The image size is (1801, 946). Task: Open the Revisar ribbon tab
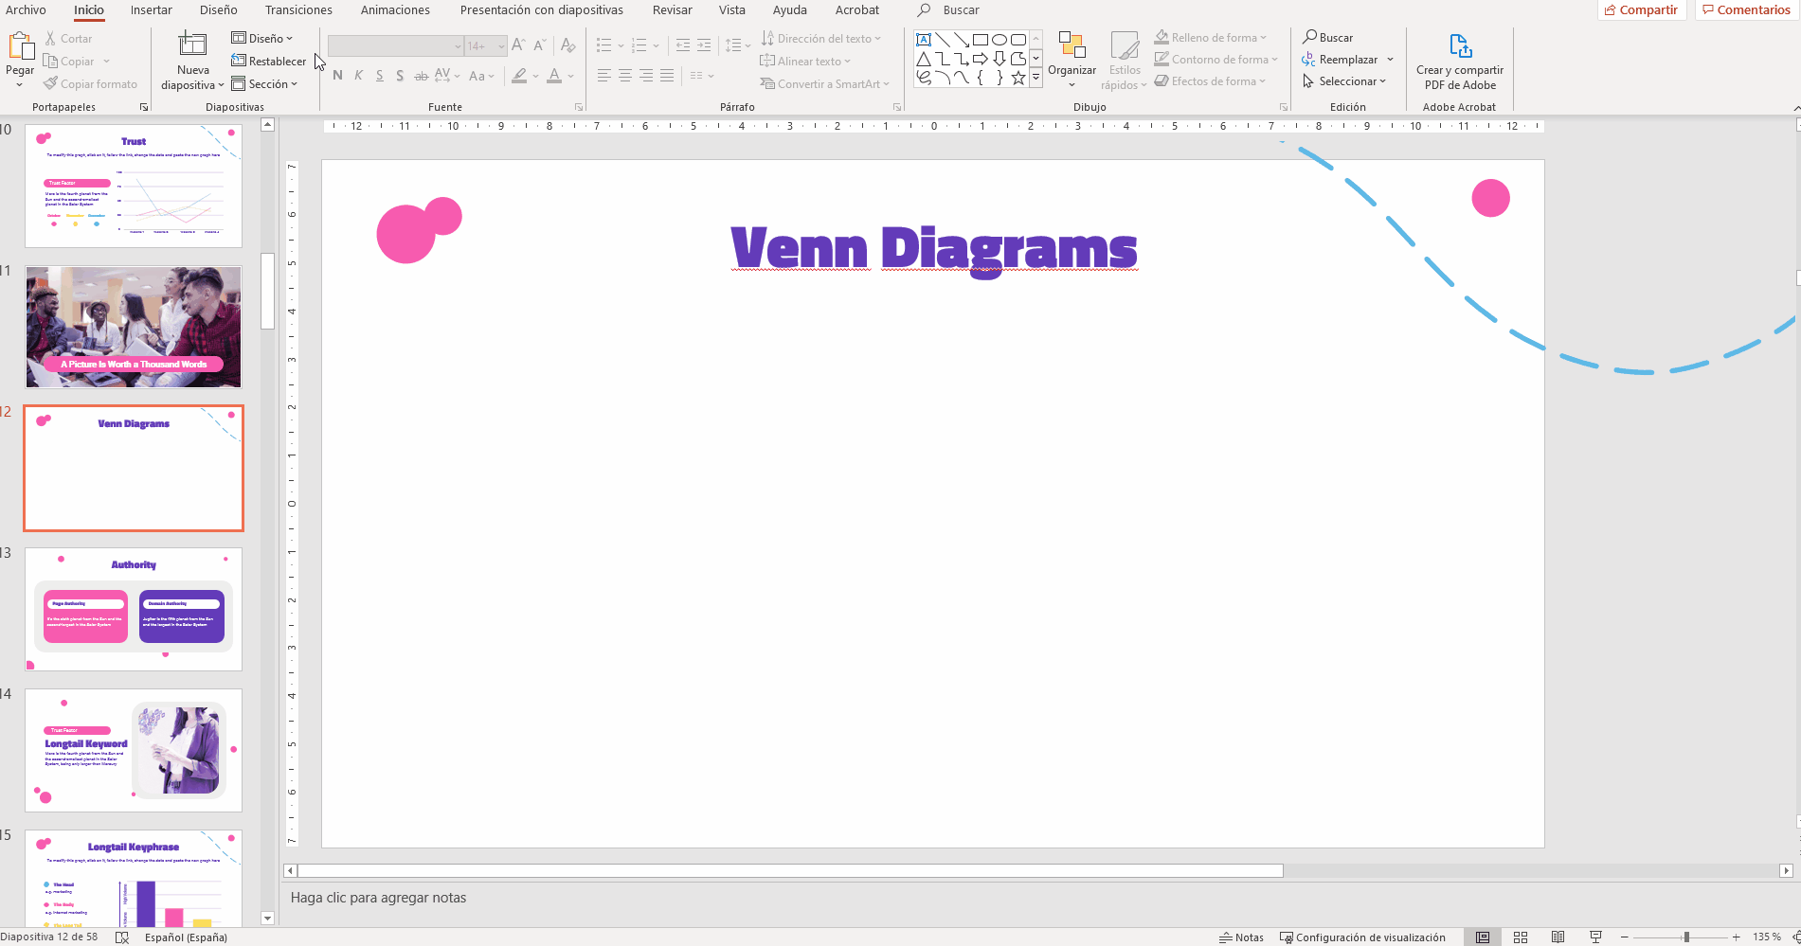click(672, 10)
